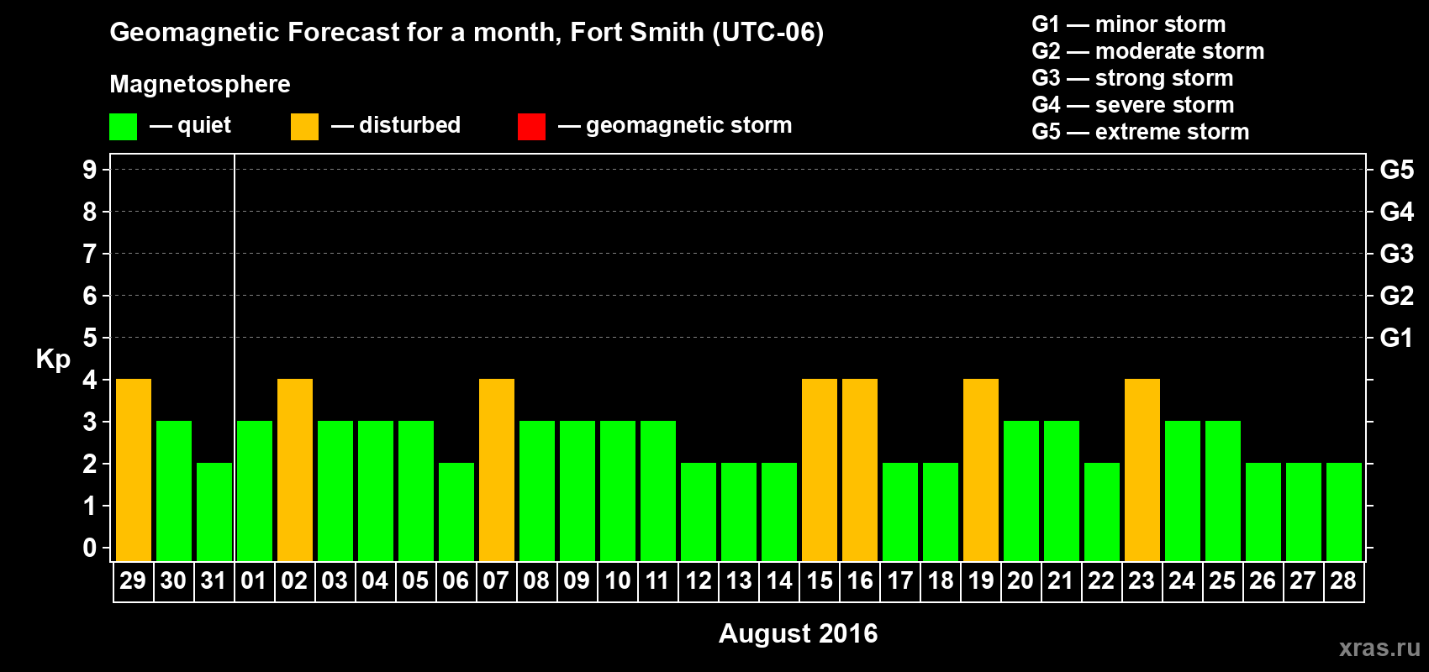The image size is (1429, 672).
Task: Click the G1 right axis label
Action: [1397, 338]
